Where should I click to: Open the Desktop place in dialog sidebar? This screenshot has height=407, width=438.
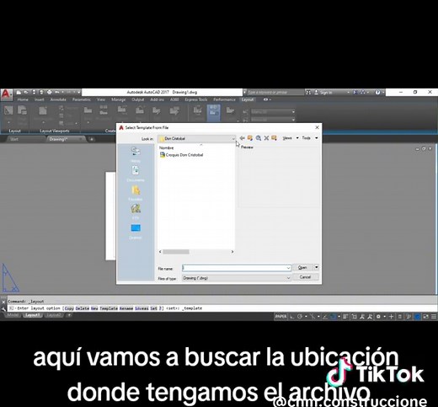(136, 232)
